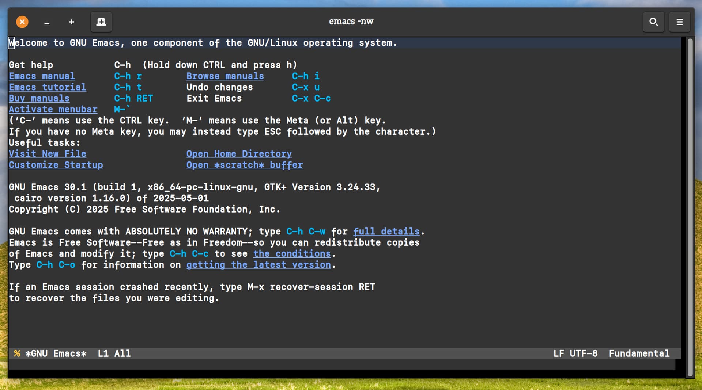Viewport: 702px width, 390px height.
Task: Open the Customize Startup link
Action: coord(56,165)
